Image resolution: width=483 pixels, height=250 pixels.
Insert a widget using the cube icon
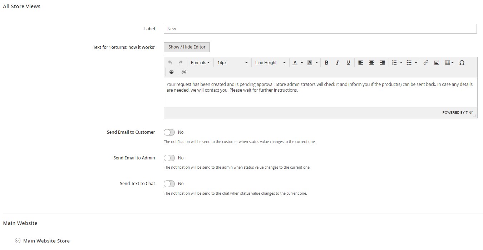171,72
